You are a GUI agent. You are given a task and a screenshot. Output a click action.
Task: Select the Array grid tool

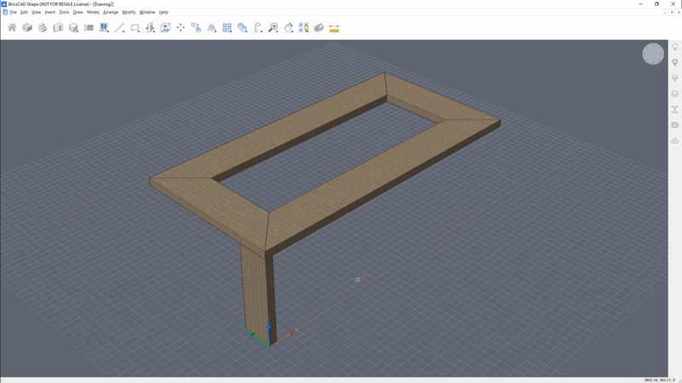pos(227,28)
